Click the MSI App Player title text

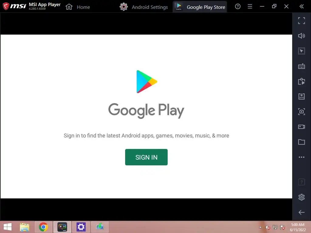[45, 5]
